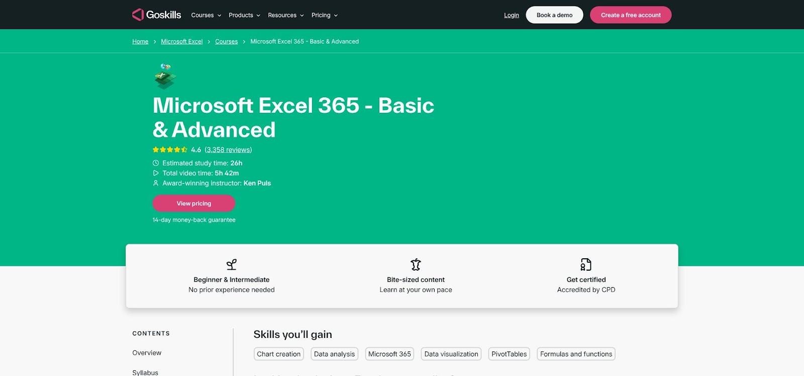Click the No prior experience needed text

tap(232, 290)
